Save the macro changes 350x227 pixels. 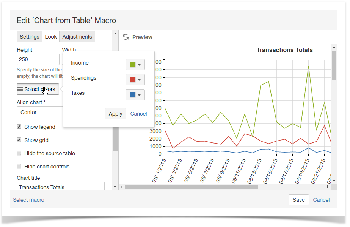pyautogui.click(x=298, y=199)
